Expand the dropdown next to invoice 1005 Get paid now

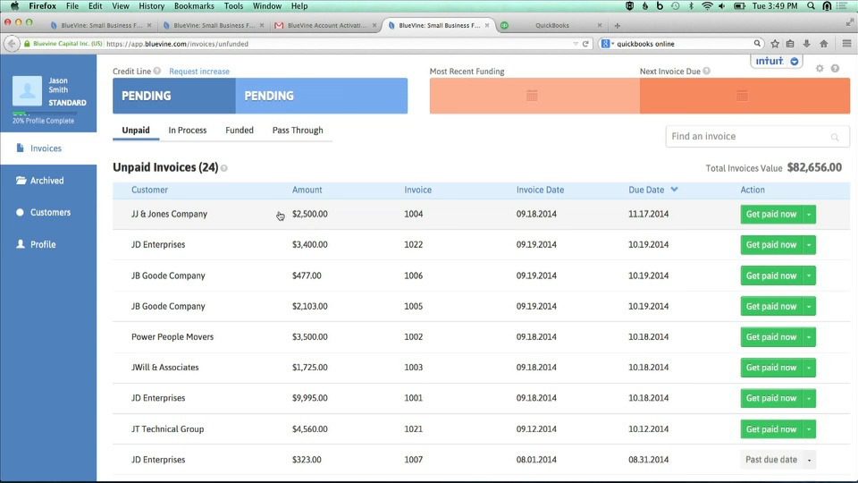pos(809,306)
